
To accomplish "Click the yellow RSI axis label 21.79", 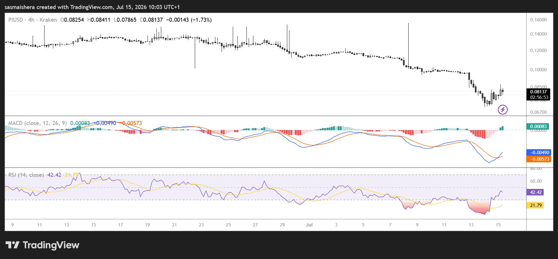I will 535,205.
